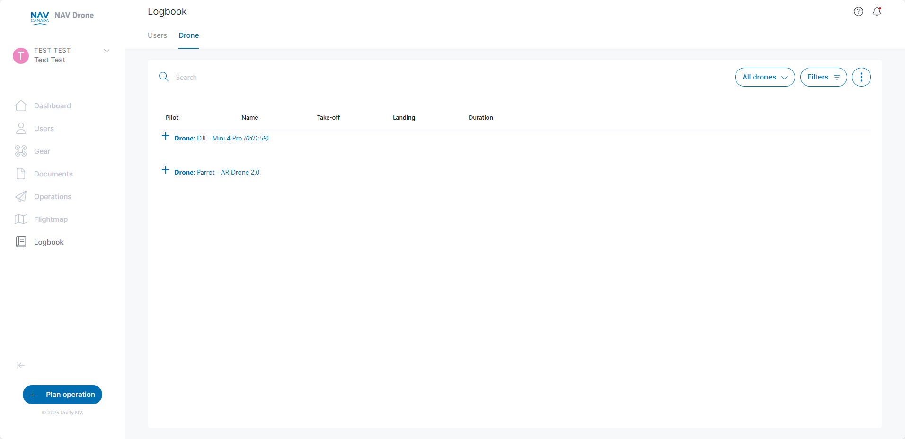This screenshot has width=905, height=439.
Task: Open the Filters button
Action: click(824, 77)
